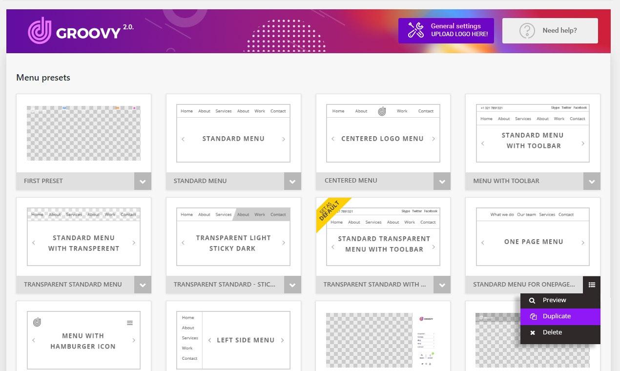Click the copy icon beside Duplicate
This screenshot has height=371, width=620.
pos(533,317)
